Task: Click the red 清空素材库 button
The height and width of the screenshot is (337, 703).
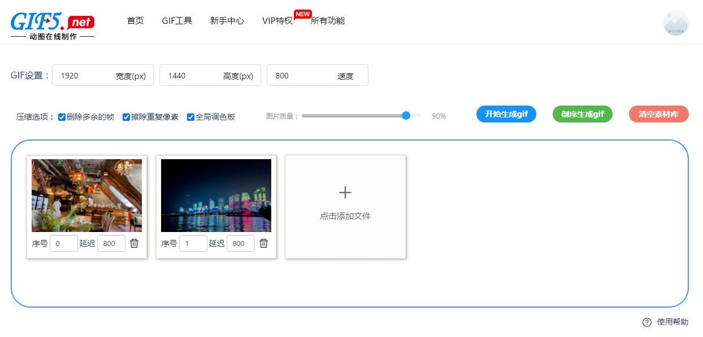Action: 658,113
